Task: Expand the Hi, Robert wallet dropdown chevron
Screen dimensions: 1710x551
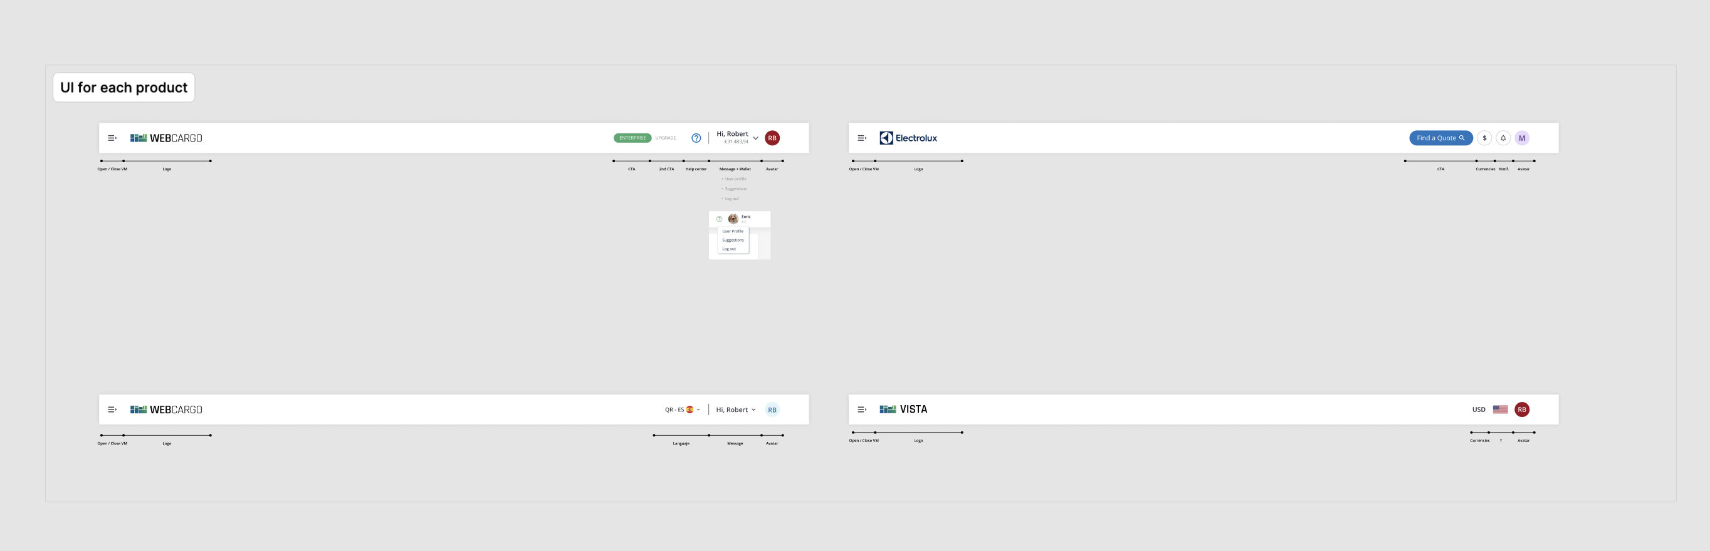Action: [x=755, y=138]
